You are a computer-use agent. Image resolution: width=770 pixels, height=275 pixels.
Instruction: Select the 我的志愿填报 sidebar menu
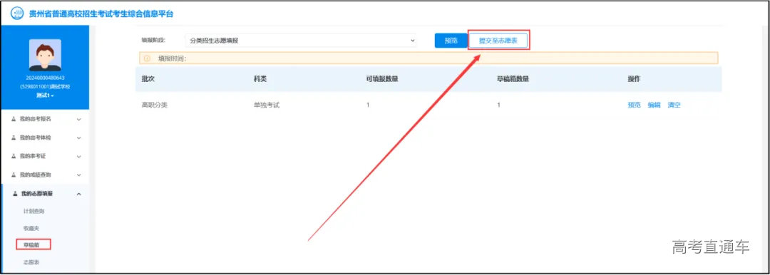pos(45,194)
